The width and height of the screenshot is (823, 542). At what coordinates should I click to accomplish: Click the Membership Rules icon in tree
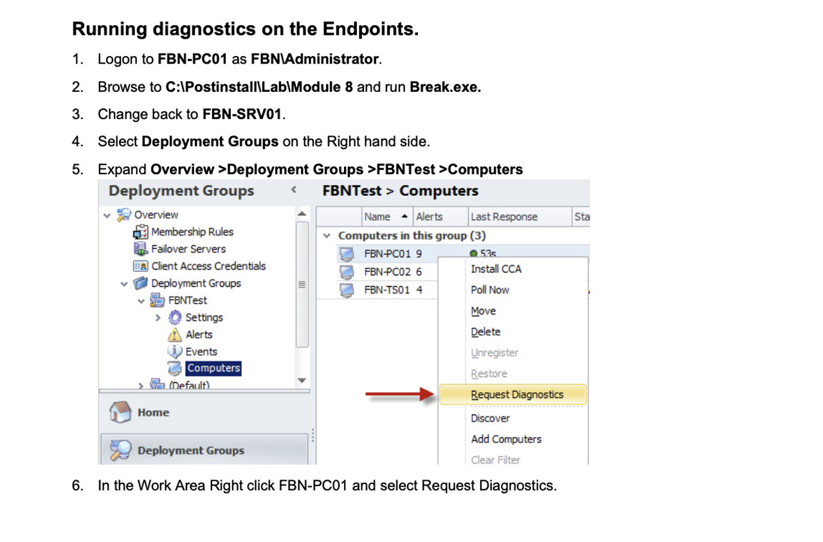pos(141,232)
